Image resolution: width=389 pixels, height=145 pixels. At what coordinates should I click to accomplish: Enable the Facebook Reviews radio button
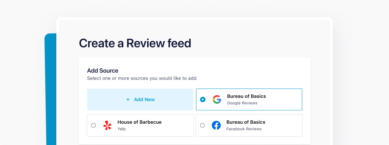point(202,125)
